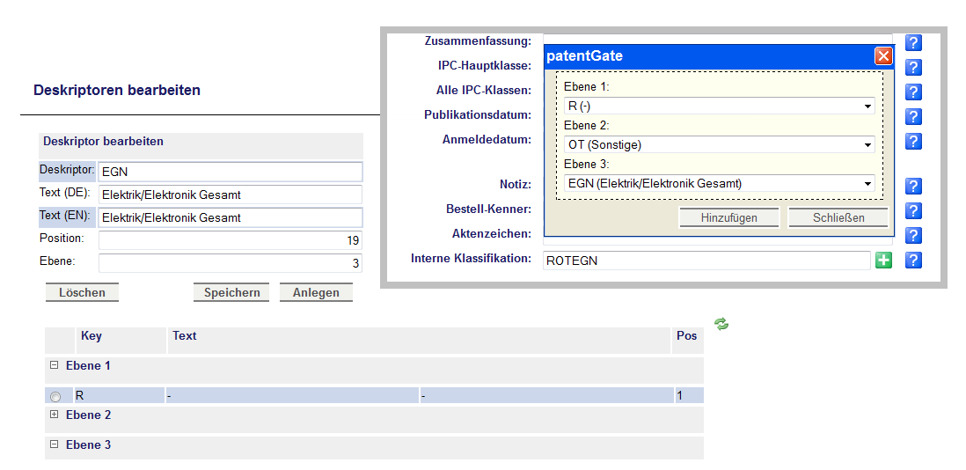This screenshot has height=470, width=966.
Task: Click the Deskriptoren bearbeiten heading
Action: (x=117, y=90)
